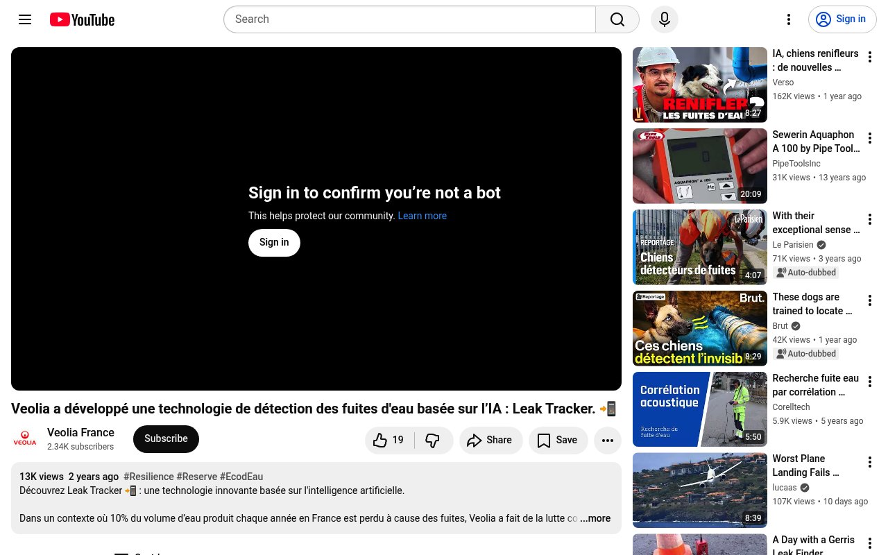888x555 pixels.
Task: Open the hamburger guide menu
Action: (25, 19)
